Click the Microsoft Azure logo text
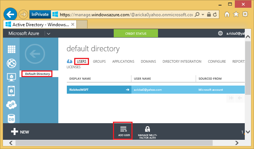This screenshot has width=254, height=149. 24,34
